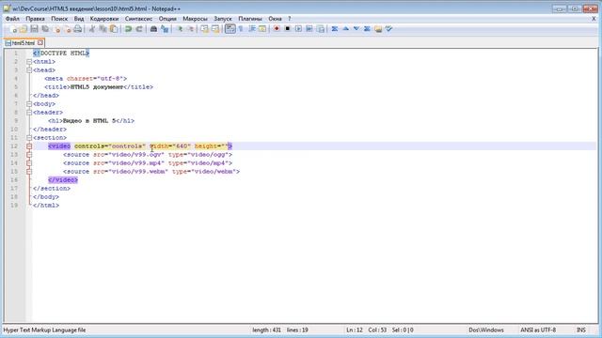Click the blue down-arrow plugin icon
The image size is (602, 338).
pyautogui.click(x=356, y=29)
